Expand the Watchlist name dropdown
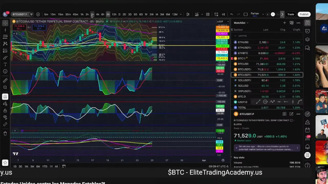 coord(241,23)
